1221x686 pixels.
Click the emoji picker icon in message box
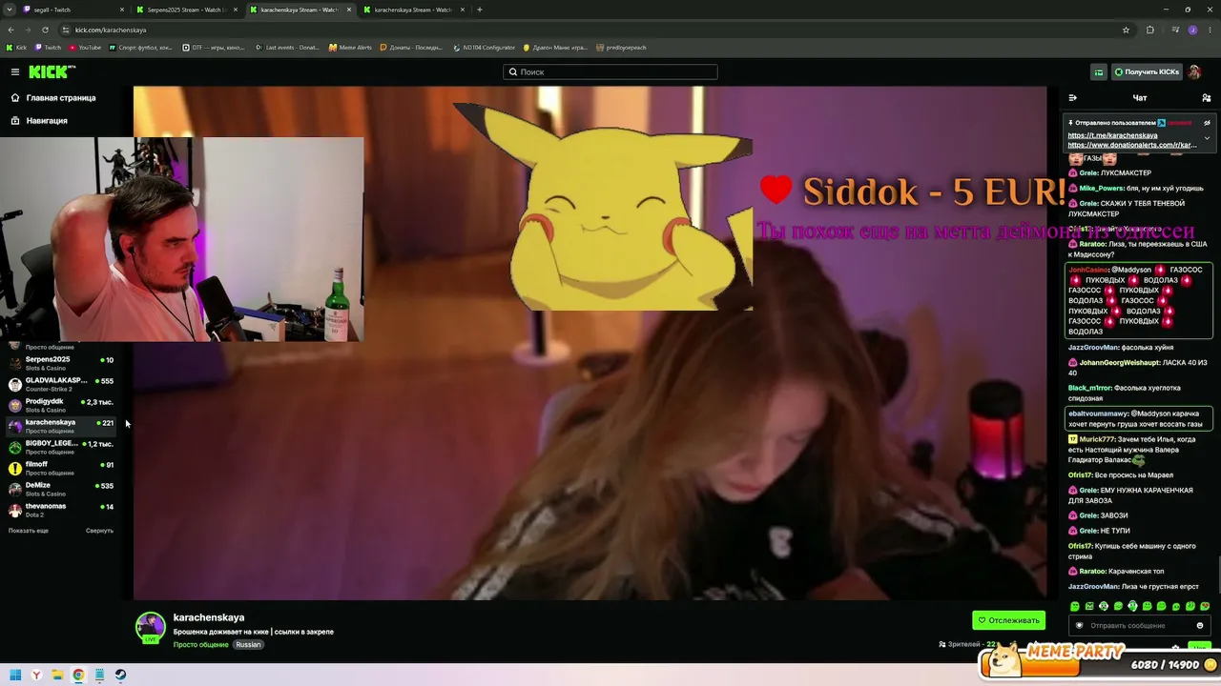tap(1200, 626)
